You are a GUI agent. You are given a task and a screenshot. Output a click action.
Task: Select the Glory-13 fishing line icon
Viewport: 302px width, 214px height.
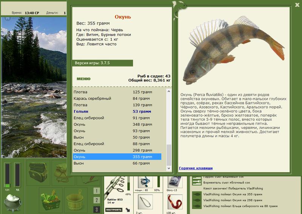[x=175, y=182]
